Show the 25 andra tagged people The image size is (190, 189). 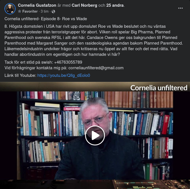pyautogui.click(x=115, y=5)
